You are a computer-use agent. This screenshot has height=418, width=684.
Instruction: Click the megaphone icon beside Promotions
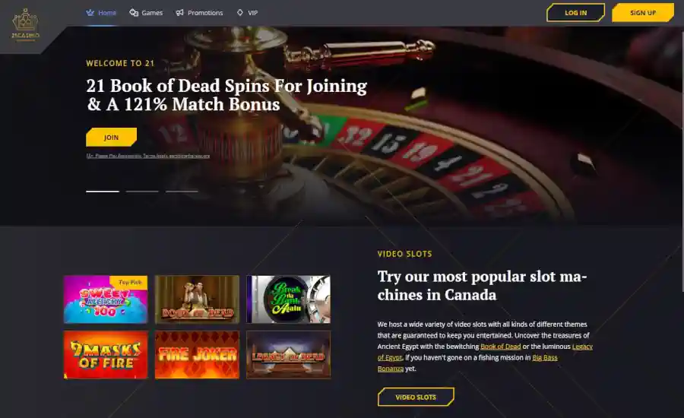click(179, 13)
